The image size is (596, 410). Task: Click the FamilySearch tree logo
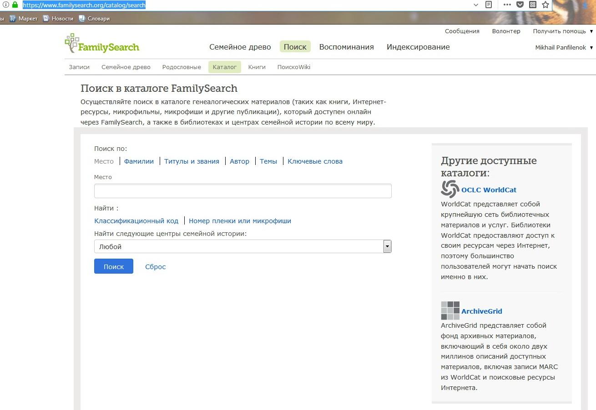102,44
